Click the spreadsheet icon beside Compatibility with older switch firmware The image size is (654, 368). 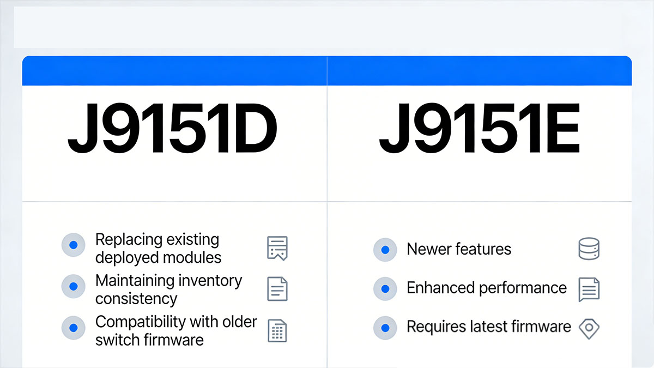click(x=277, y=330)
